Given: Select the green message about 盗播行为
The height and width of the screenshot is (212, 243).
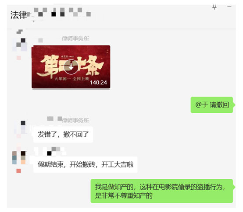Looking at the screenshot, I should click(162, 191).
